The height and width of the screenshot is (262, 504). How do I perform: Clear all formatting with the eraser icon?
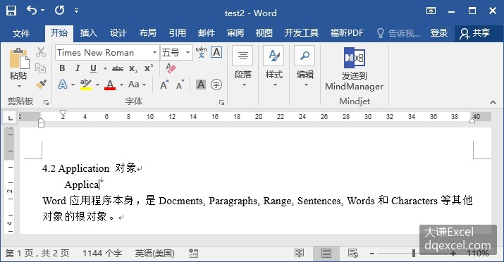[x=171, y=68]
